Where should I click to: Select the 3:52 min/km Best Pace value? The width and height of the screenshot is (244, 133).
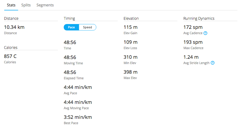coord(78,117)
